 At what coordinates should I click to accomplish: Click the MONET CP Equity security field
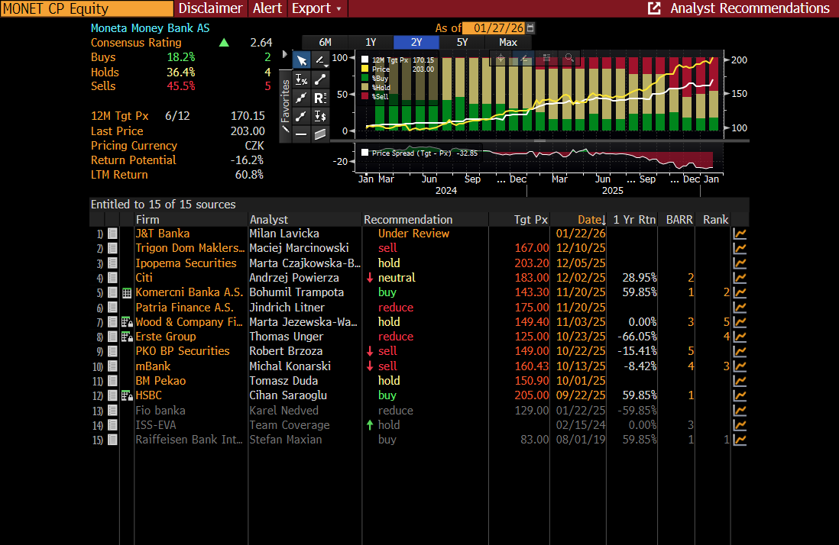click(86, 8)
